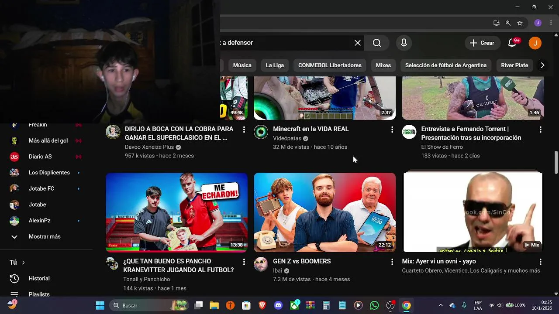Show hidden system tray icons
Image resolution: width=559 pixels, height=314 pixels.
[441, 305]
